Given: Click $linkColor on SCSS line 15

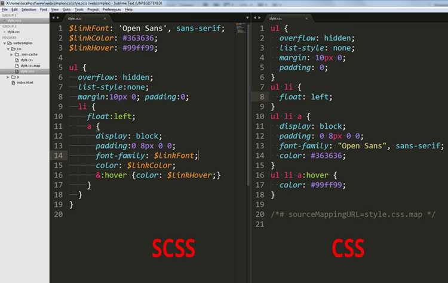Looking at the screenshot, I should [x=149, y=165].
